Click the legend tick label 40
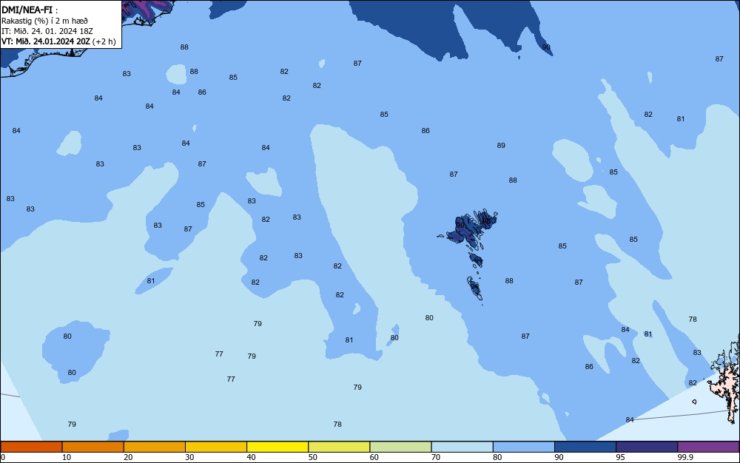740x463 pixels. (x=251, y=457)
